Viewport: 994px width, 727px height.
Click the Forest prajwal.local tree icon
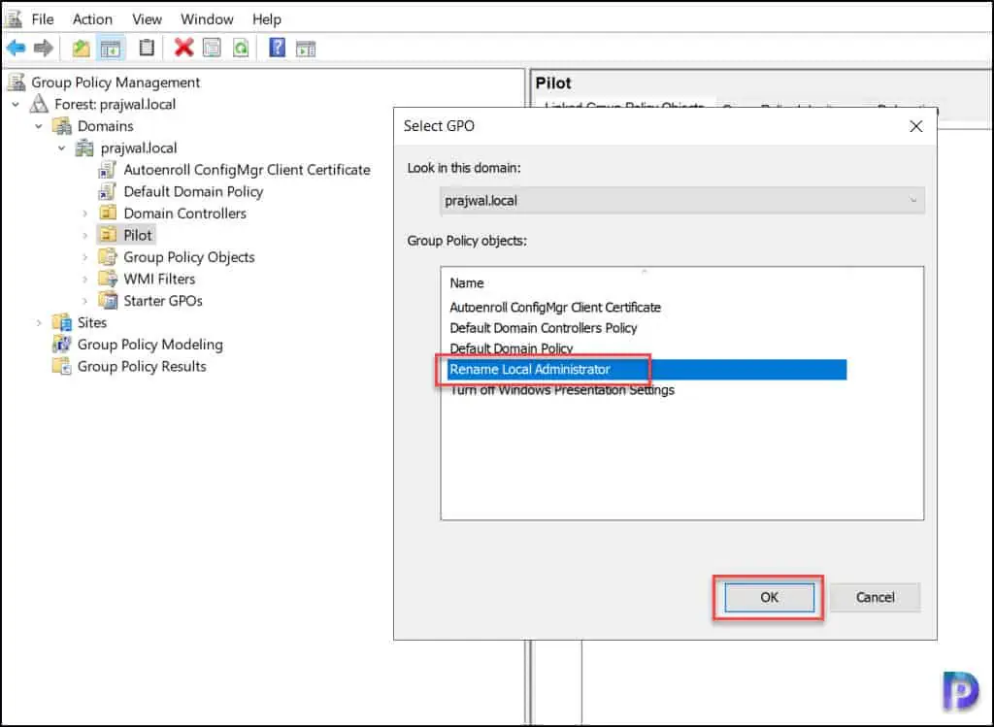(x=39, y=103)
